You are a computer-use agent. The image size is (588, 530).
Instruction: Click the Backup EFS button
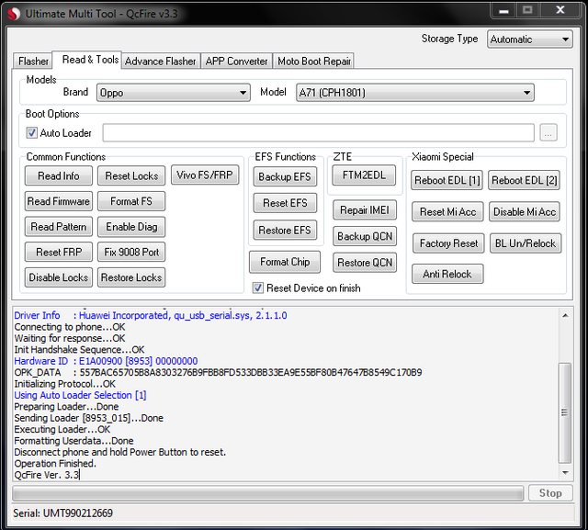285,176
